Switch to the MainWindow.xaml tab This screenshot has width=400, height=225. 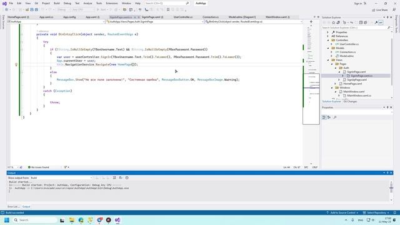click(x=277, y=17)
